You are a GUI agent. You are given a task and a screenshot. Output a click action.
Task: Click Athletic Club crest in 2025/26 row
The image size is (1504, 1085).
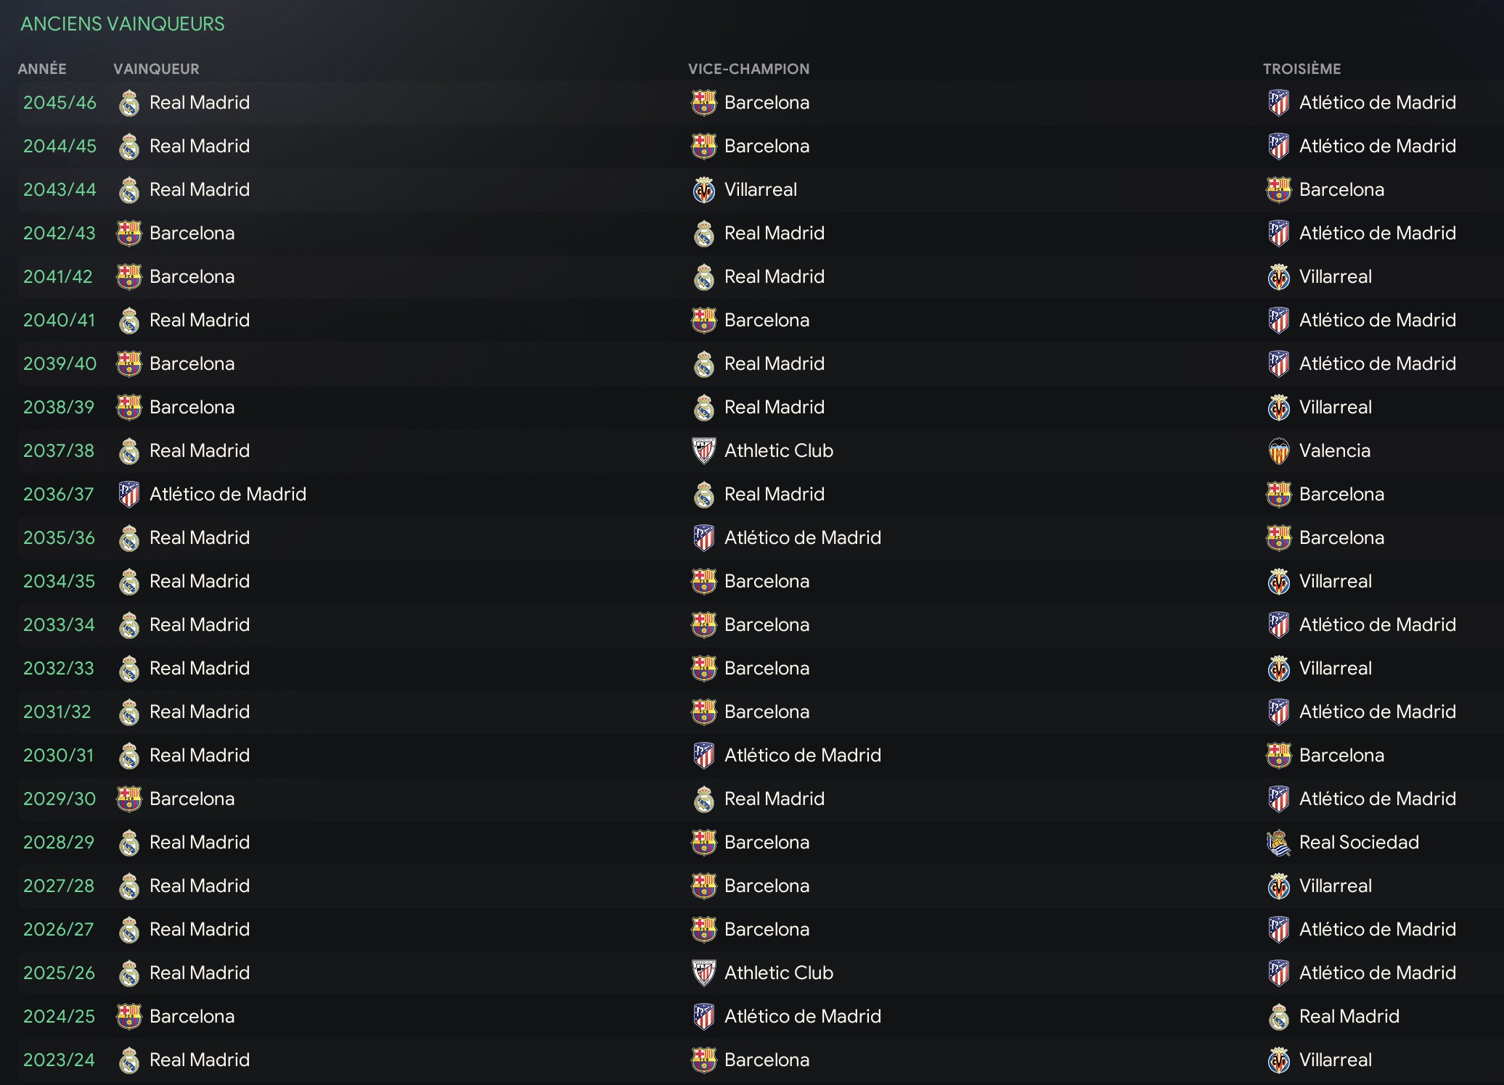point(704,973)
